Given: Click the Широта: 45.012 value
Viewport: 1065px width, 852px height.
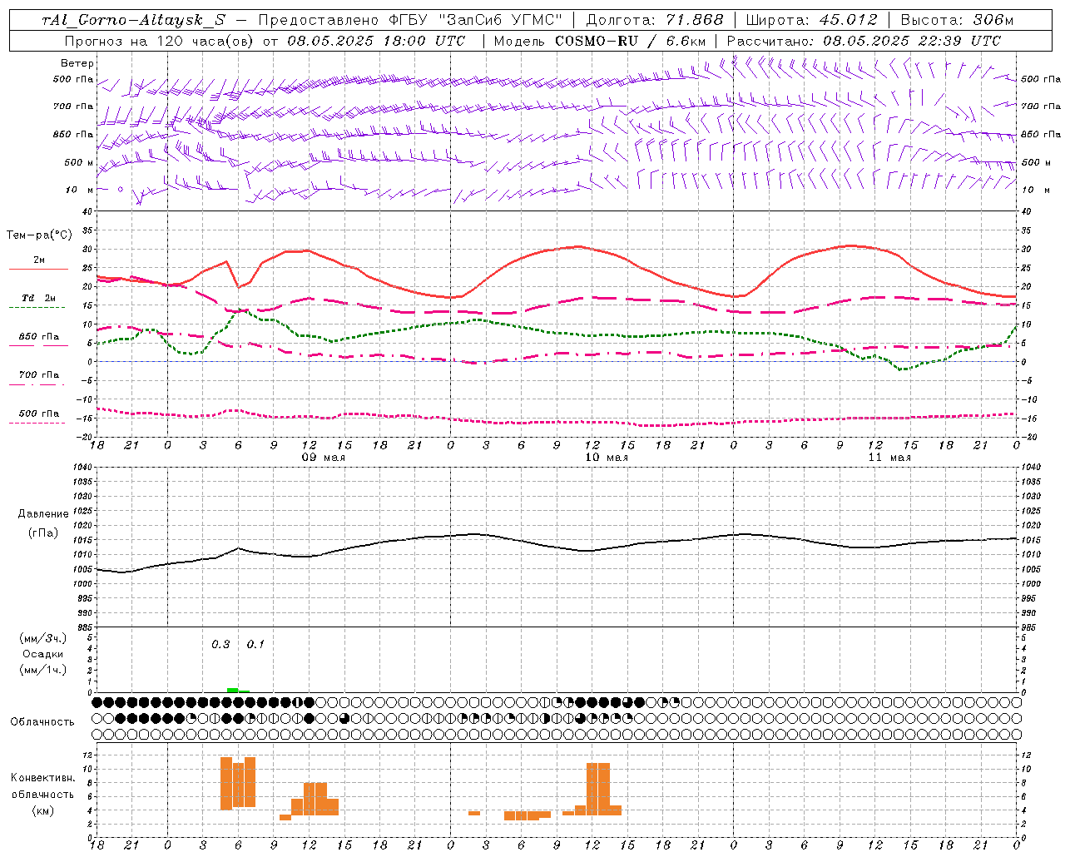Looking at the screenshot, I should (x=811, y=20).
